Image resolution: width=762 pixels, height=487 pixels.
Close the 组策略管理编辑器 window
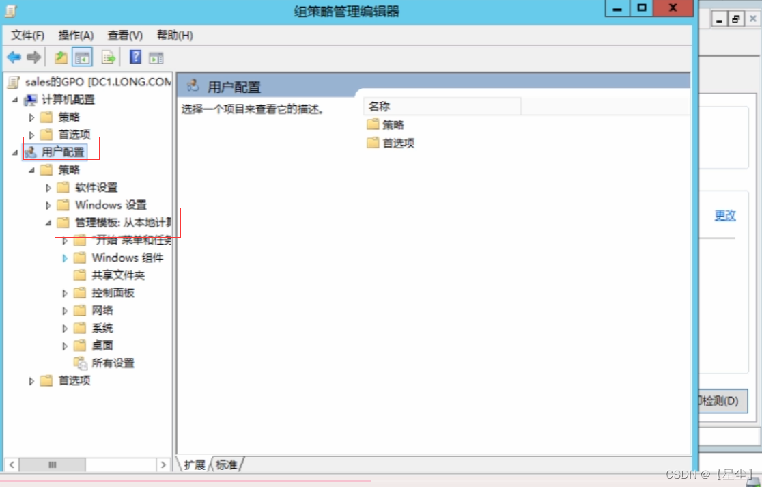(x=673, y=8)
